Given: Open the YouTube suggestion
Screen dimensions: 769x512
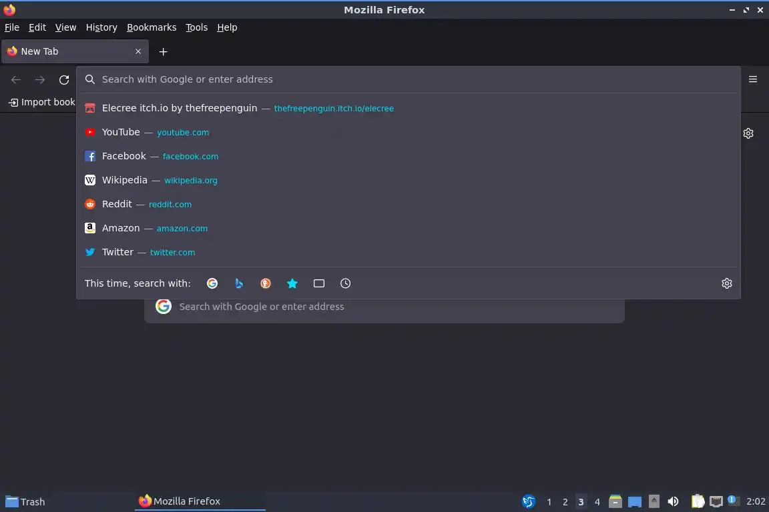Looking at the screenshot, I should pos(408,132).
